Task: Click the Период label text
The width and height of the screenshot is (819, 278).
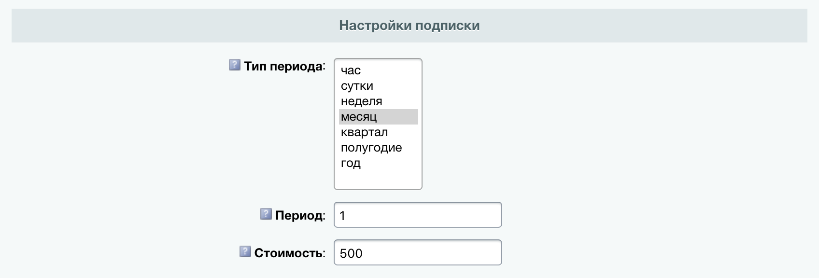Action: tap(299, 215)
